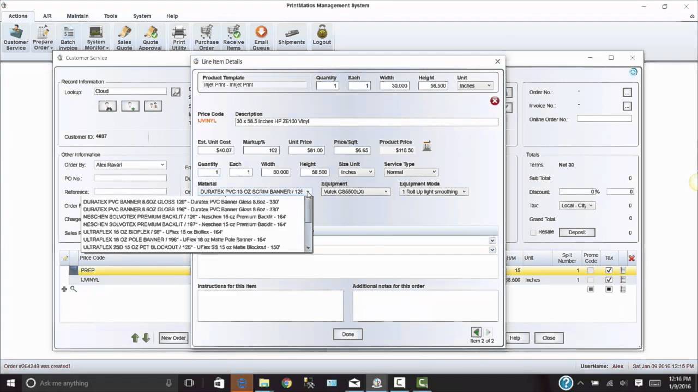Open the Actions menu tab
This screenshot has height=392, width=698.
(x=18, y=16)
